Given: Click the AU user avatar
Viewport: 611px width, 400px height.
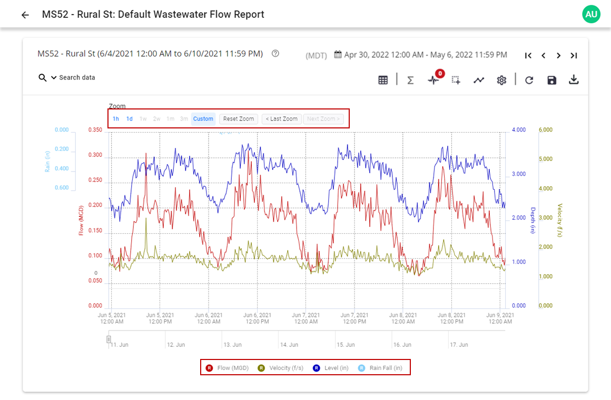Looking at the screenshot, I should (591, 14).
